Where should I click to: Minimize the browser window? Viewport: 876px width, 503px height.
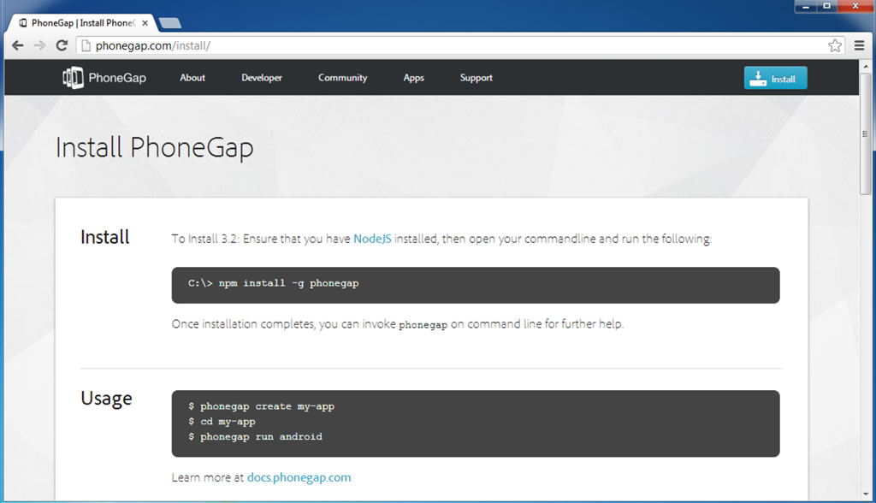pos(806,7)
